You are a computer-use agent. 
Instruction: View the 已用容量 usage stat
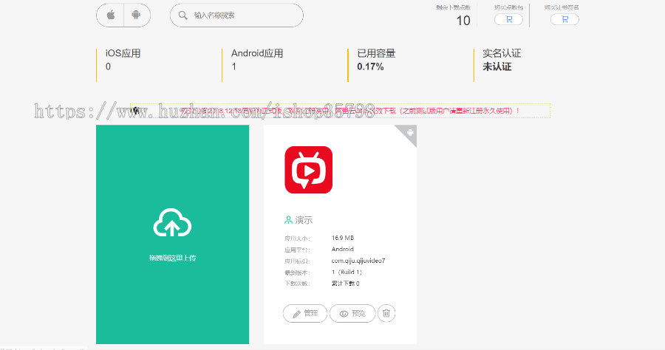(x=375, y=60)
